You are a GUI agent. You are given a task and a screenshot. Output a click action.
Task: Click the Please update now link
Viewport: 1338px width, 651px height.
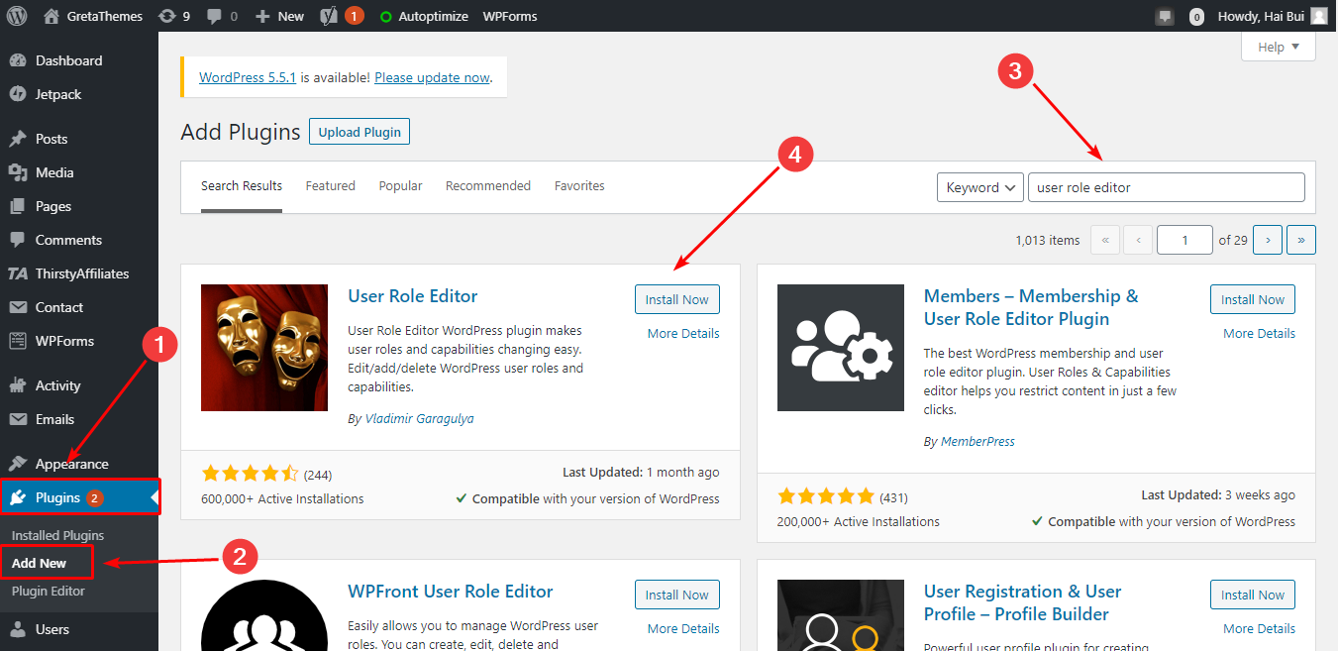tap(432, 77)
